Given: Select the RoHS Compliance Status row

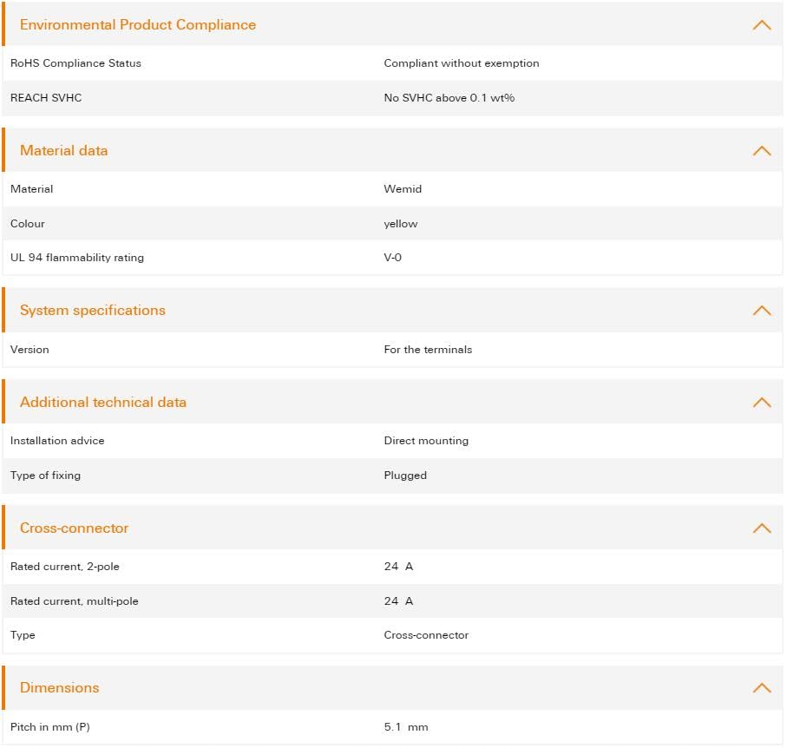Looking at the screenshot, I should pyautogui.click(x=392, y=63).
